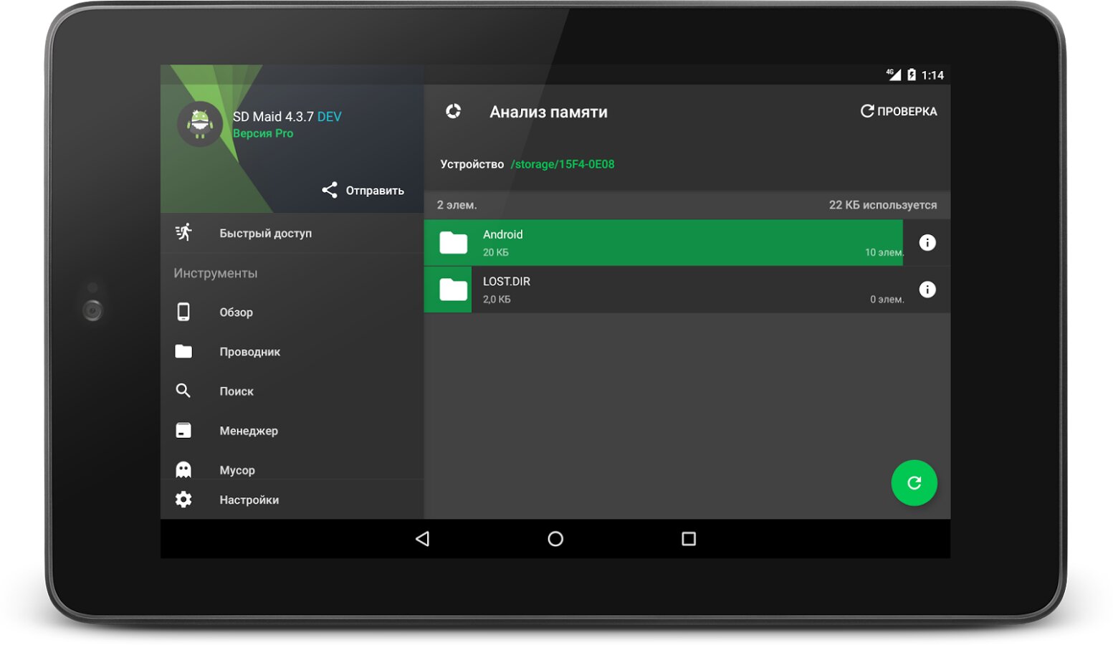Tap the SD Maid android avatar
This screenshot has height=645, width=1113.
pyautogui.click(x=200, y=124)
